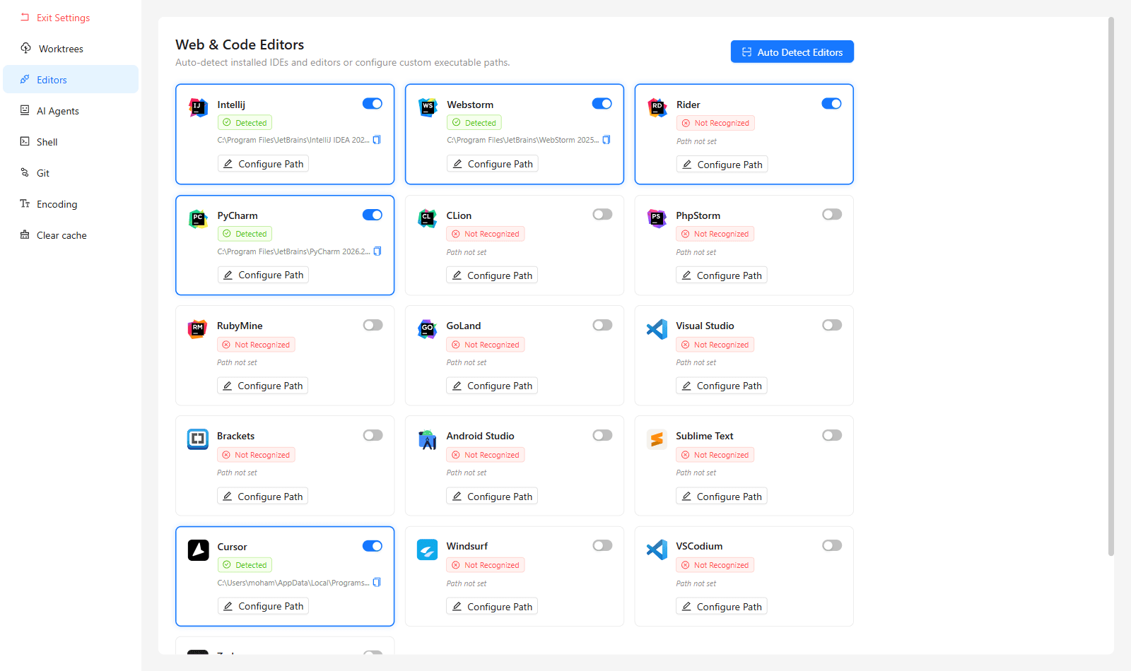Configure Path for VSCodium

pos(722,607)
